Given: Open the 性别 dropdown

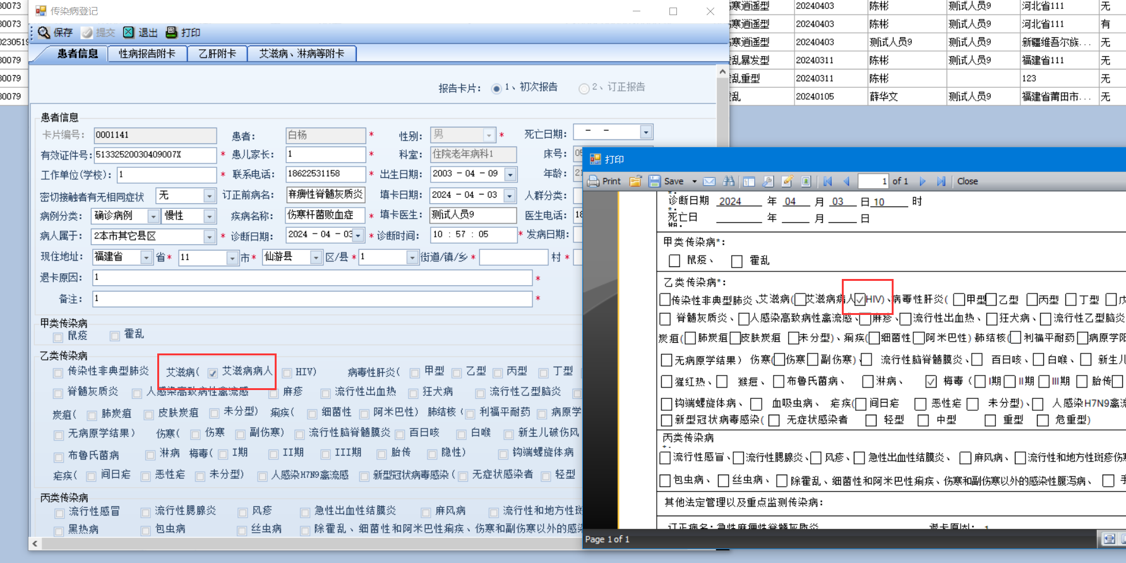Looking at the screenshot, I should [x=488, y=135].
